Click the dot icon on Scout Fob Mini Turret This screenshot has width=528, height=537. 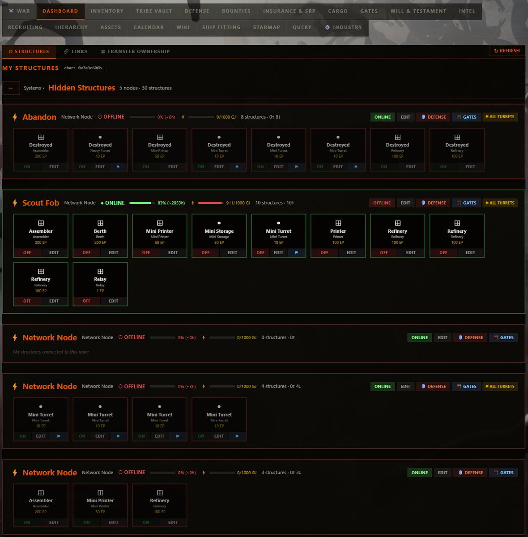pos(279,223)
